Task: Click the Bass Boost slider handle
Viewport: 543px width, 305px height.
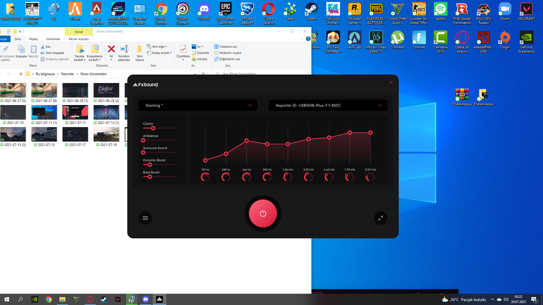Action: [x=150, y=177]
